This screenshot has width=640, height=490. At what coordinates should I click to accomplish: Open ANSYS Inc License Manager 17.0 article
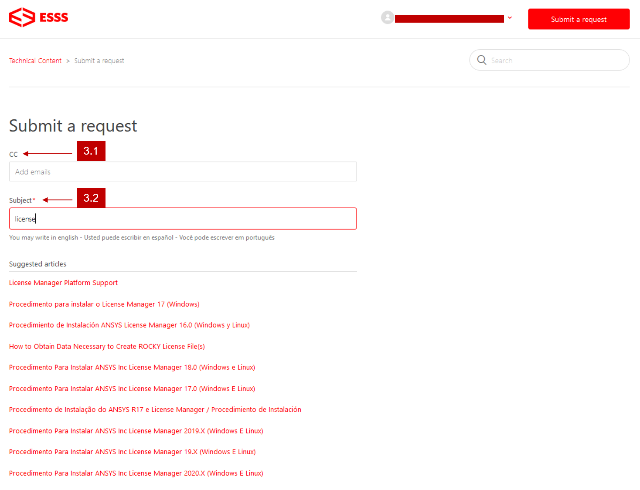[132, 389]
